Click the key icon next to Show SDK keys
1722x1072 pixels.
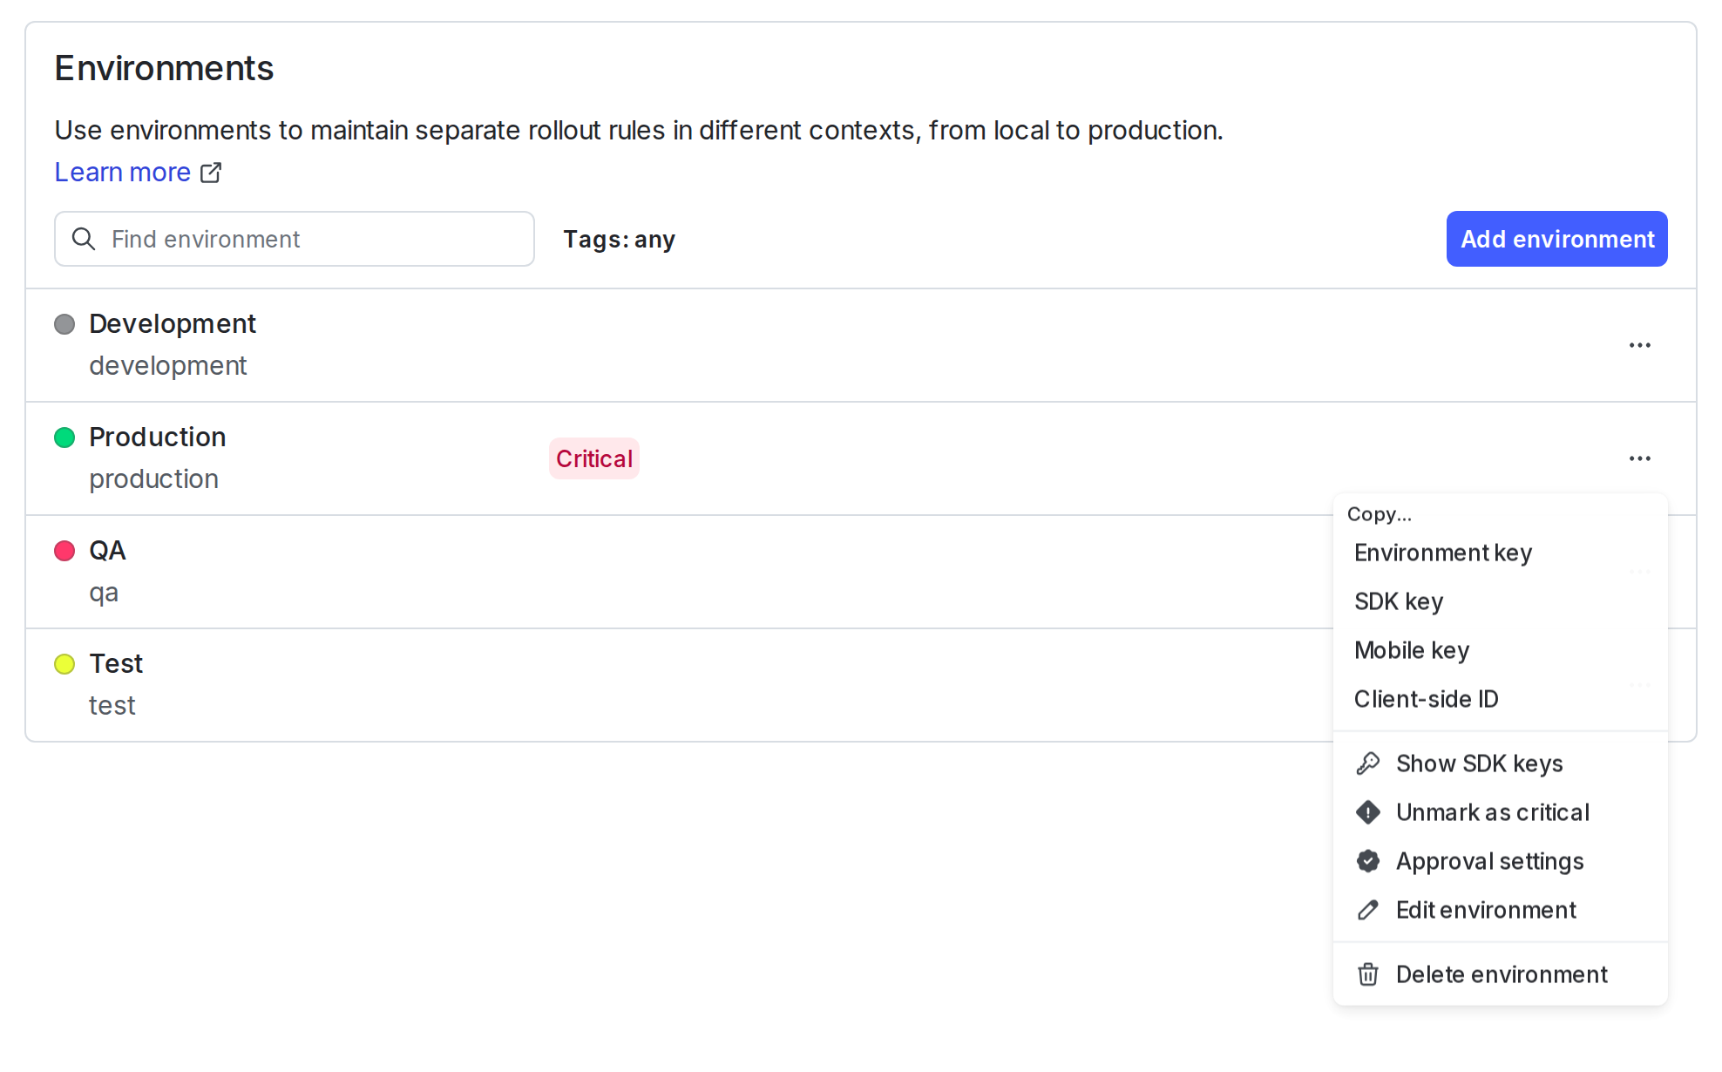1367,763
